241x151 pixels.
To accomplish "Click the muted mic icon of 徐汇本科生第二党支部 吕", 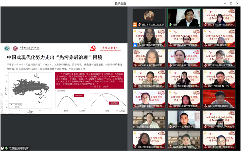I will pos(135,65).
